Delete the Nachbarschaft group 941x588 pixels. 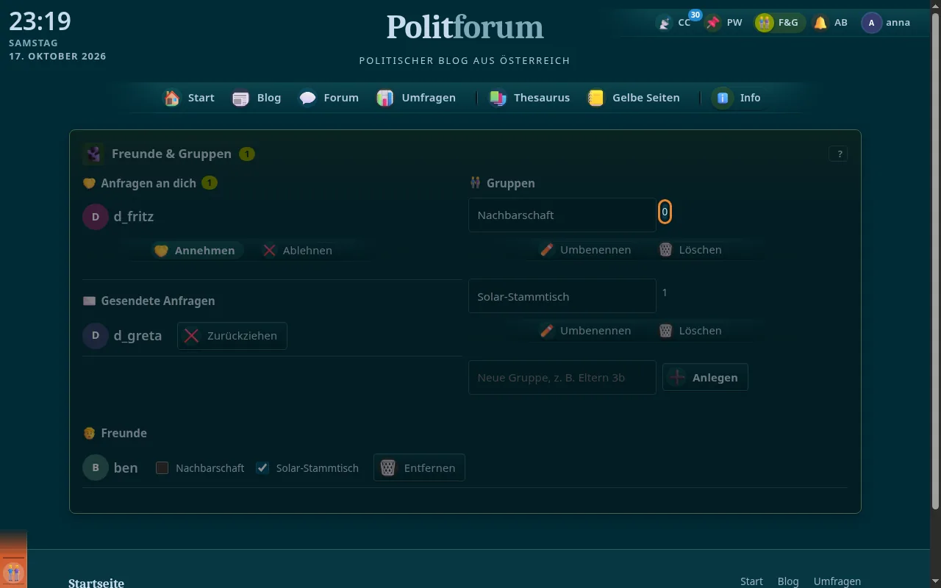690,250
